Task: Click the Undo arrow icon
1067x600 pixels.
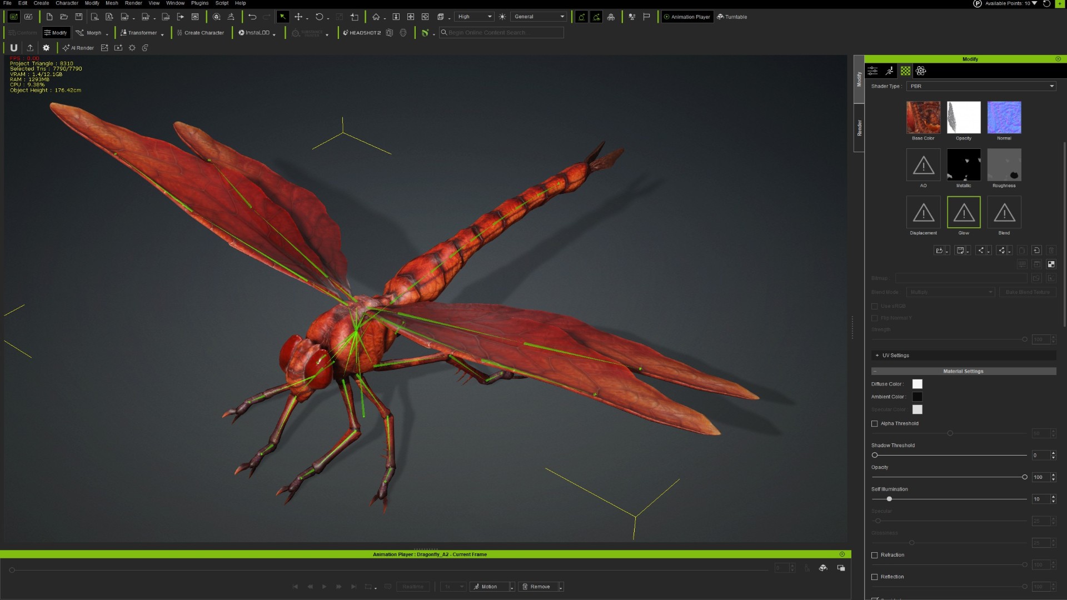Action: [x=252, y=17]
